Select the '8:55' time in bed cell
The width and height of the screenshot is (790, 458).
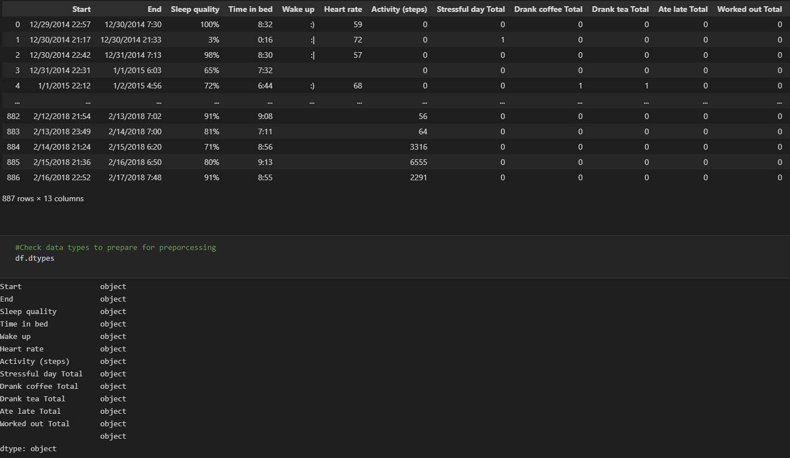click(265, 177)
